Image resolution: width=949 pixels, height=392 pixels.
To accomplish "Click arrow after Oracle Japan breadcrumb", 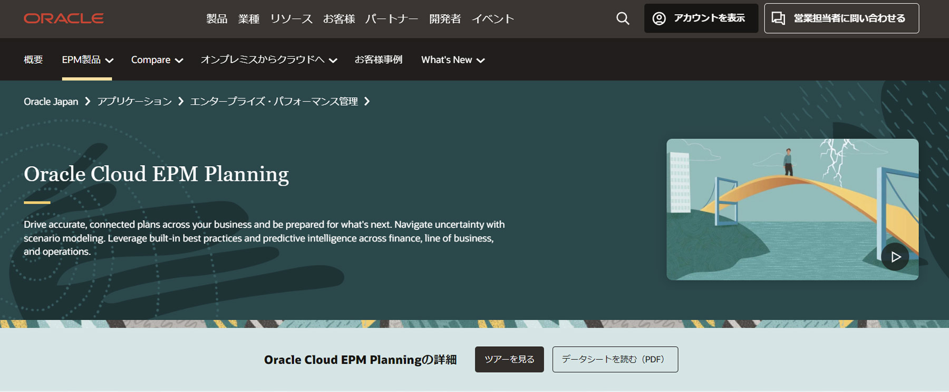I will [88, 101].
